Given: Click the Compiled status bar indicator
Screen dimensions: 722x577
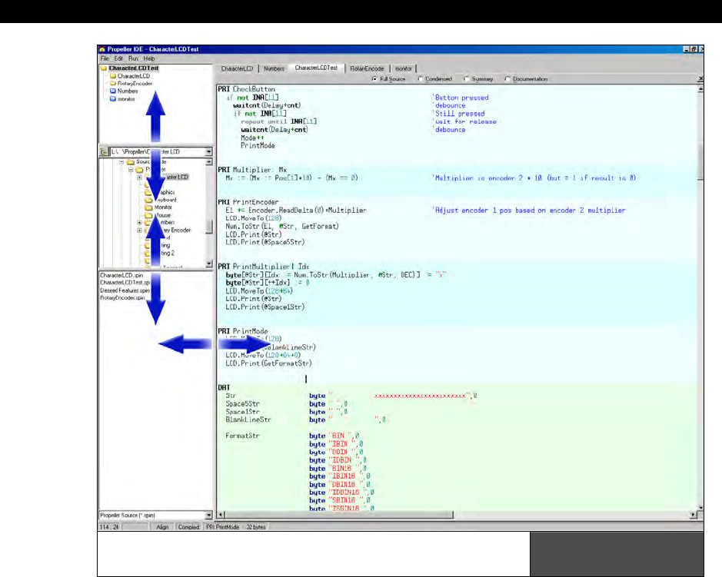Looking at the screenshot, I should pos(189,527).
